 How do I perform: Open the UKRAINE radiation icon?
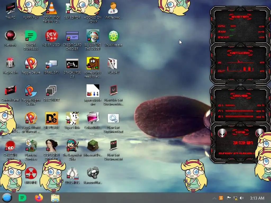click(31, 176)
